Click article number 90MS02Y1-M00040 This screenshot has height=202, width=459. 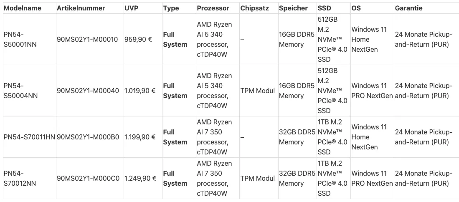pos(88,91)
